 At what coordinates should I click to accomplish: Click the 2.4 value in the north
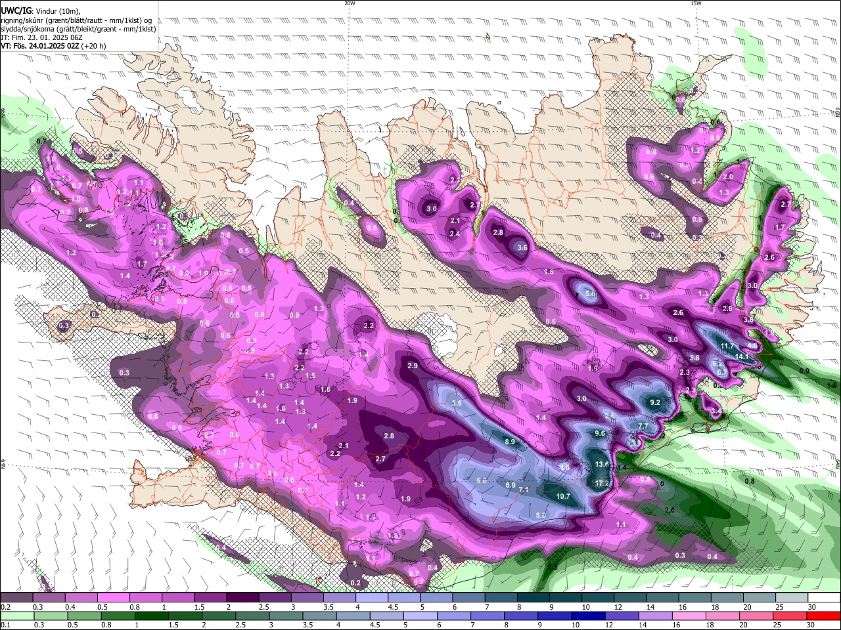tap(455, 234)
